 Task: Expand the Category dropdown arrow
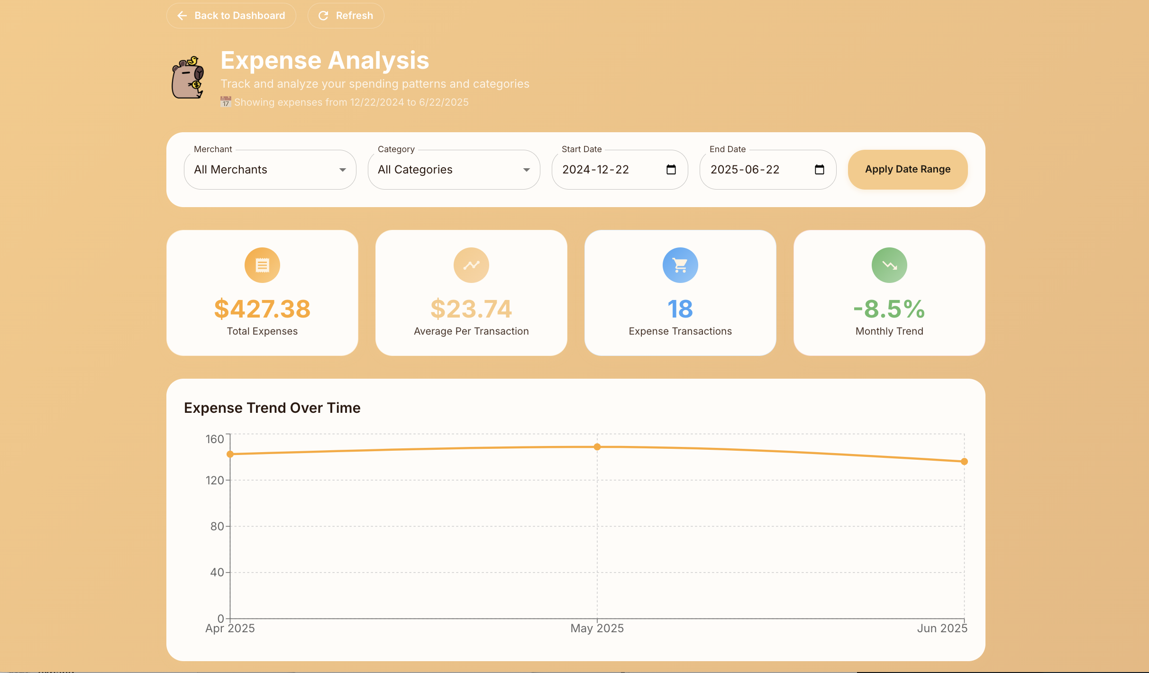coord(527,170)
